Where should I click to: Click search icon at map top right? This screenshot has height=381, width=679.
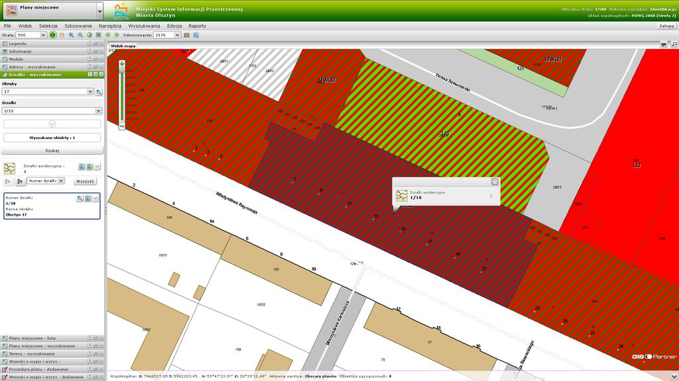[674, 44]
